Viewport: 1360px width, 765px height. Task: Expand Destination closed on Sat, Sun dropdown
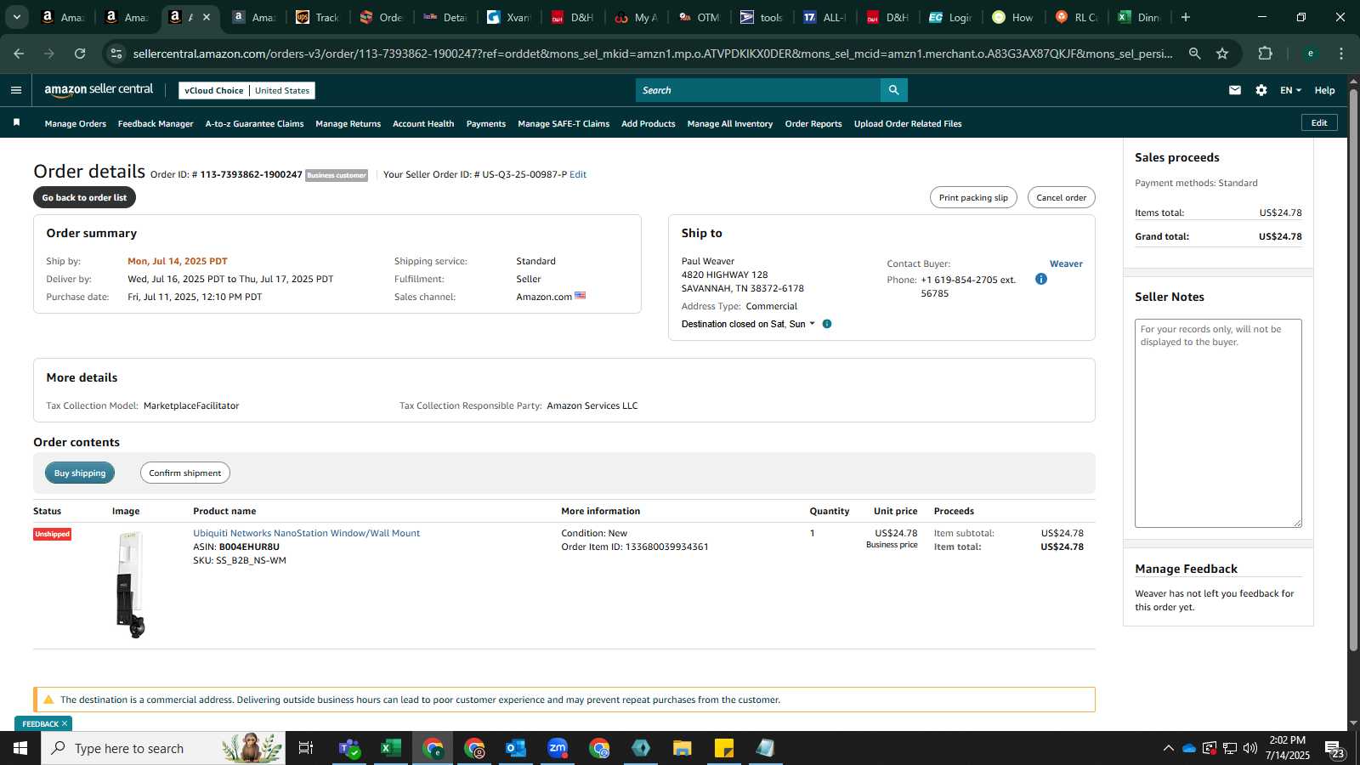tap(748, 324)
